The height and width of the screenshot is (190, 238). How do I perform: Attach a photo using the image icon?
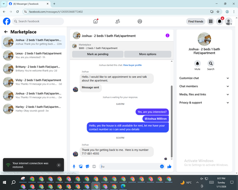[80, 166]
